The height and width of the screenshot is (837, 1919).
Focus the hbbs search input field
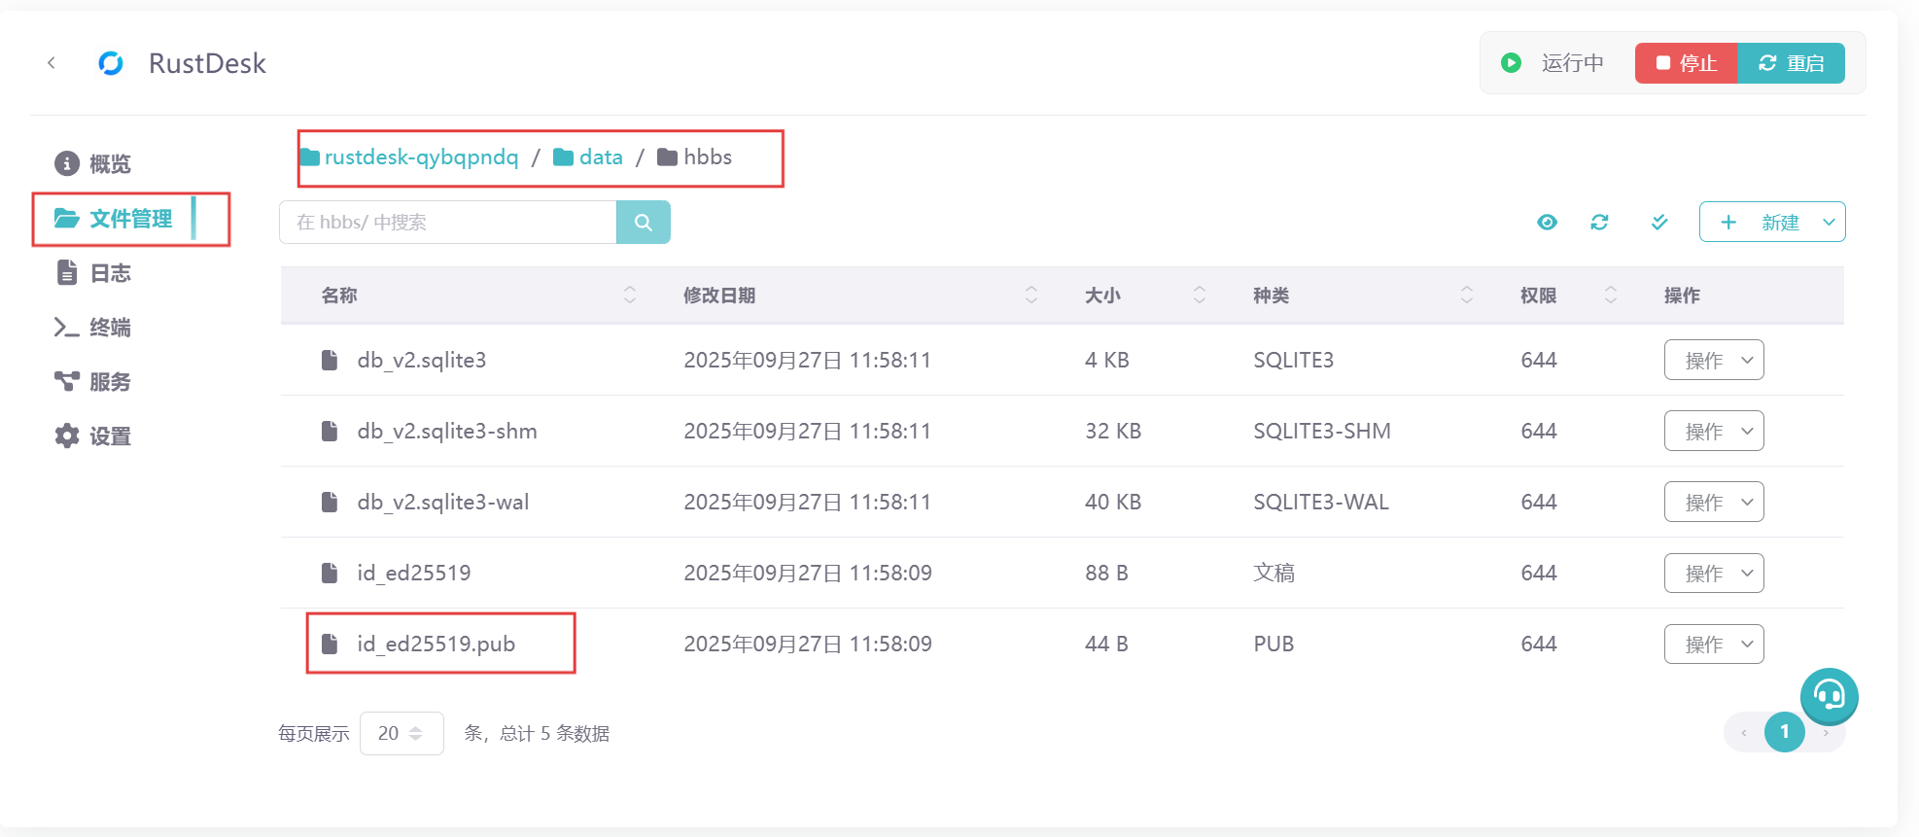(x=447, y=223)
